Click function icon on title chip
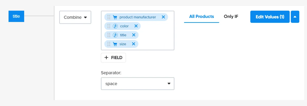 [115, 35]
